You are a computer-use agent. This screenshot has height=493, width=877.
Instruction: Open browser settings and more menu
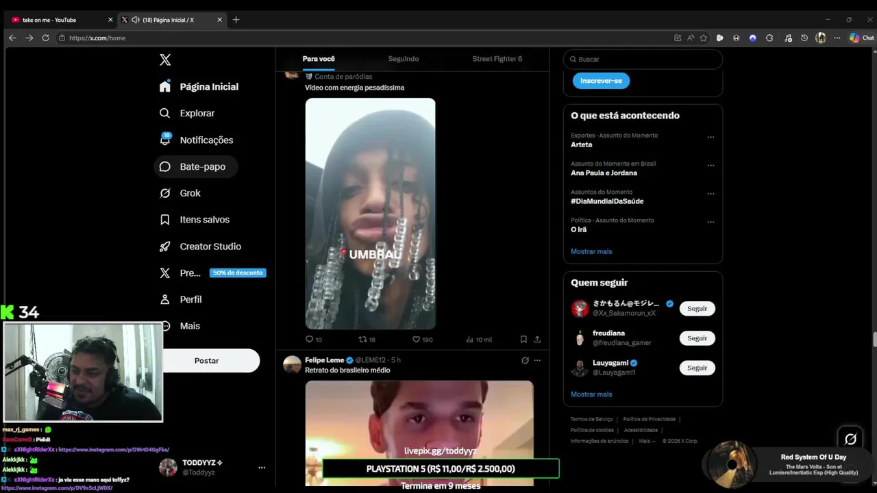(837, 38)
